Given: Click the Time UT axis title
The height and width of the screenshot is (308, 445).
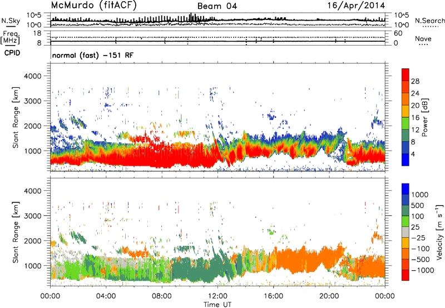Looking at the screenshot, I should [x=217, y=304].
